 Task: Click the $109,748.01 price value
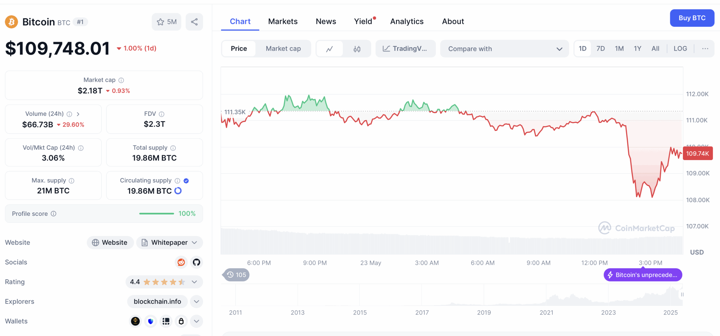pos(57,48)
